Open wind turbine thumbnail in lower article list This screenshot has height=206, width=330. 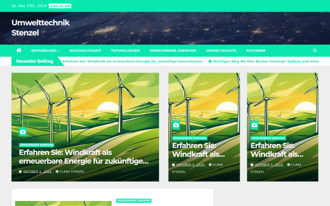tap(63, 203)
